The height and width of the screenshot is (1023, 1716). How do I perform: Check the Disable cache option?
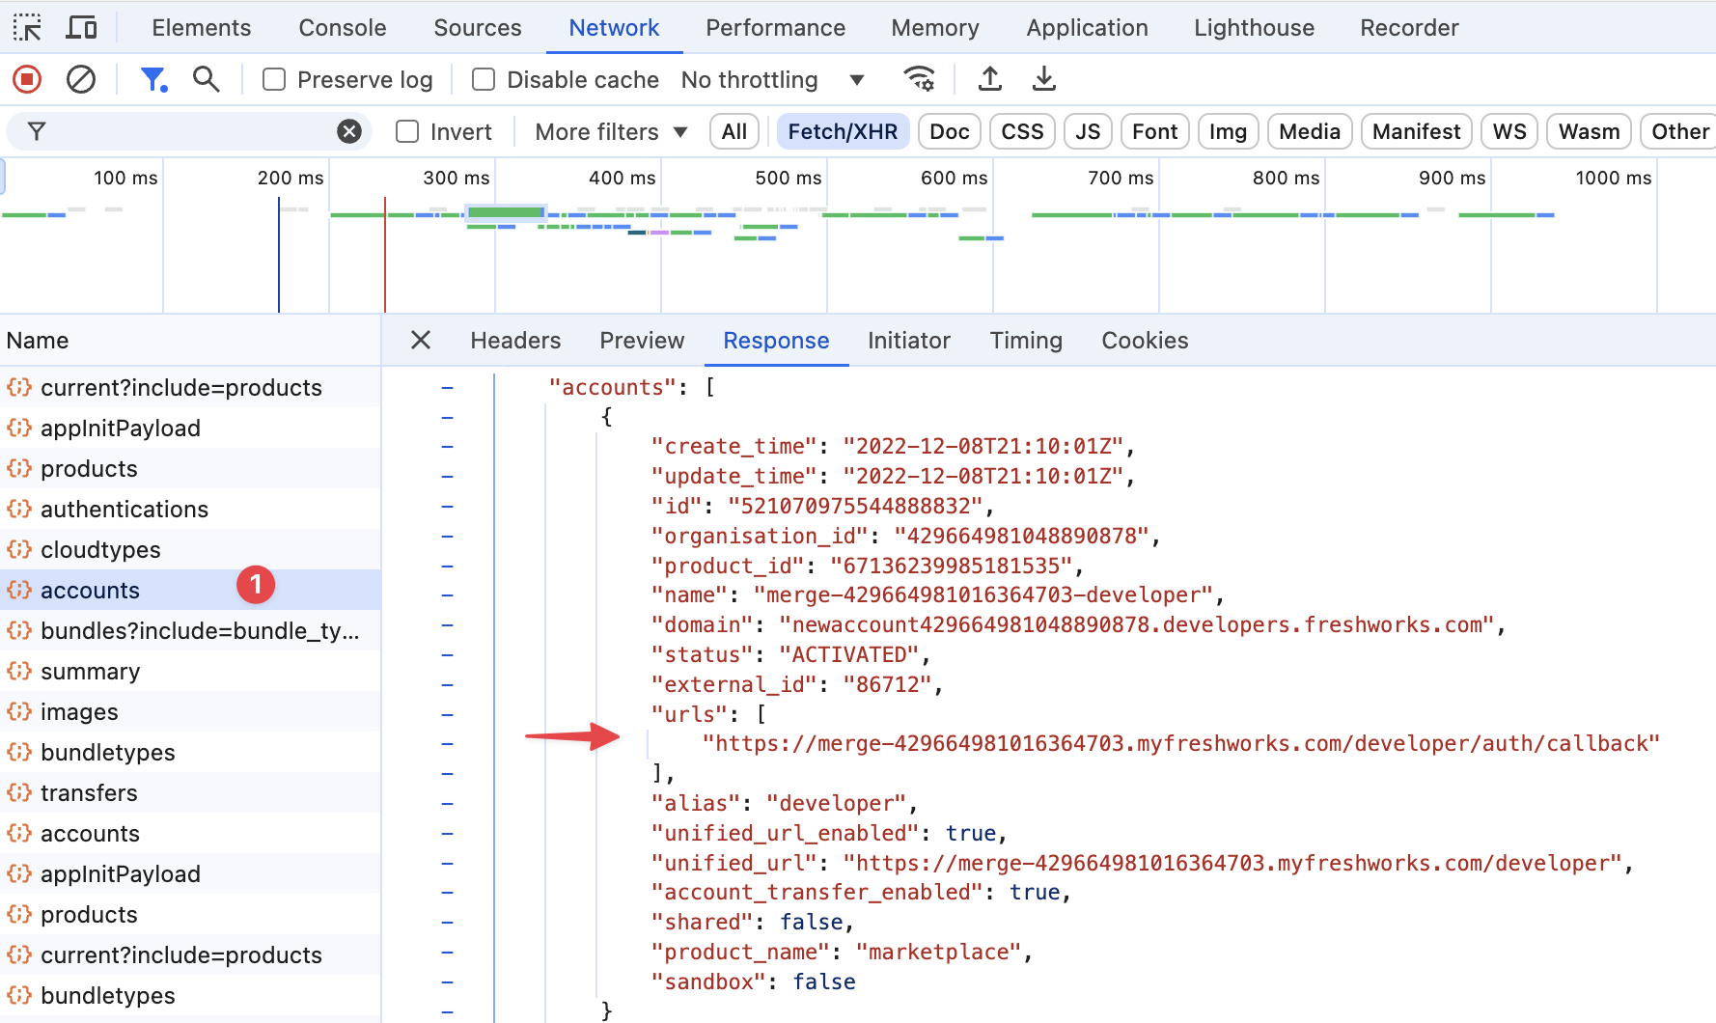click(484, 80)
